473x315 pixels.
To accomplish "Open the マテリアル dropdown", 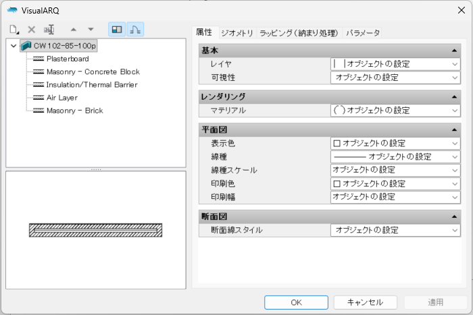I will (x=395, y=111).
